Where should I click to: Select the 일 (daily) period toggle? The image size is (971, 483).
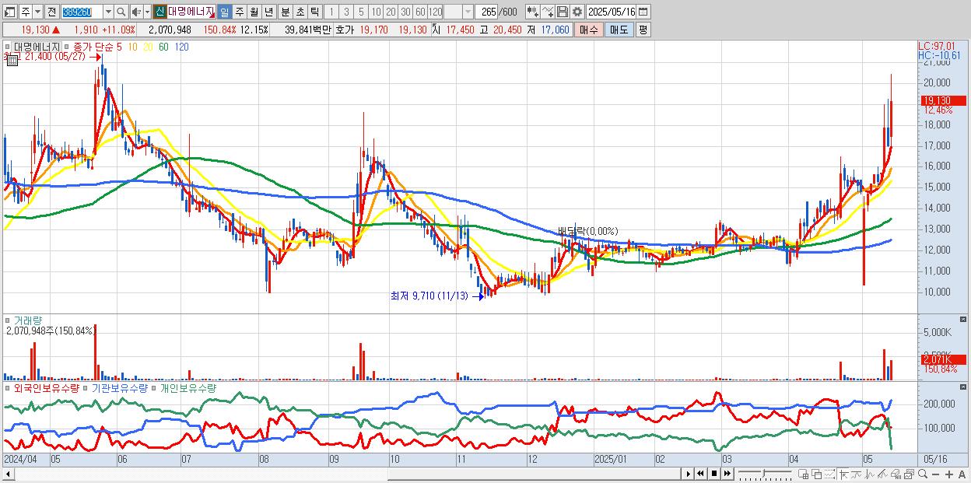tap(224, 12)
